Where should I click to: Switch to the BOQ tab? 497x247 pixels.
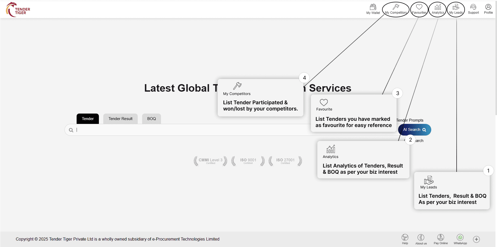point(151,119)
